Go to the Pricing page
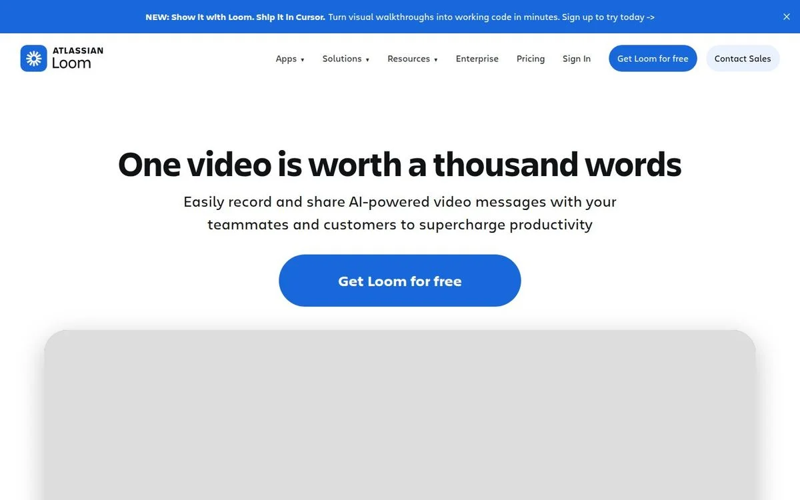 tap(531, 59)
